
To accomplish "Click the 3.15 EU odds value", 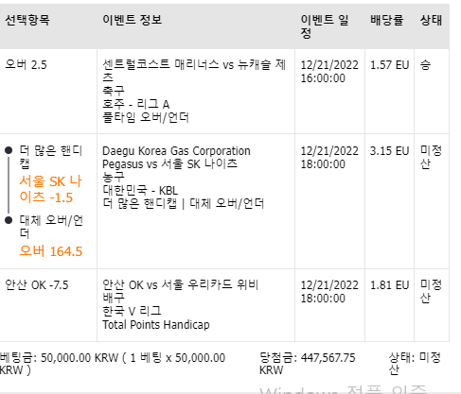I will pos(389,151).
